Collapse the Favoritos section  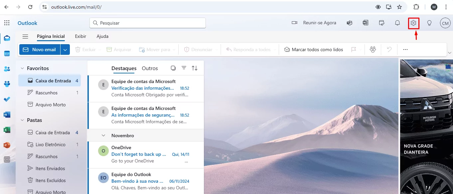[22, 68]
